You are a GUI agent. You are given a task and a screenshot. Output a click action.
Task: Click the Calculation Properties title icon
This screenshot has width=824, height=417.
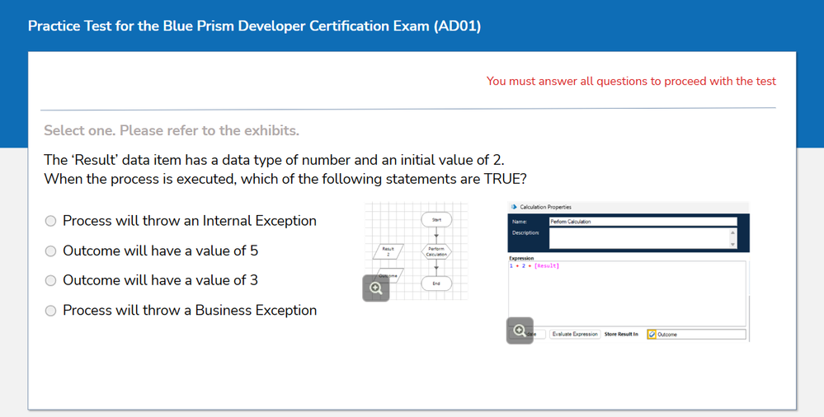pyautogui.click(x=514, y=207)
